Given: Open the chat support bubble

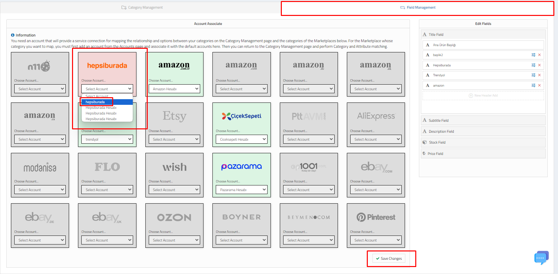Looking at the screenshot, I should (x=541, y=257).
